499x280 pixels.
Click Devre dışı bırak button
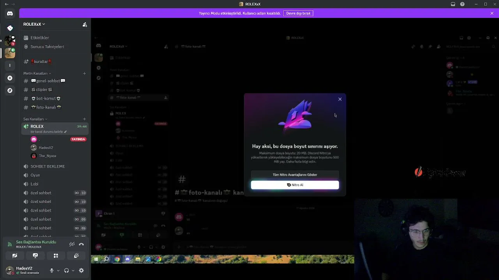tap(298, 13)
